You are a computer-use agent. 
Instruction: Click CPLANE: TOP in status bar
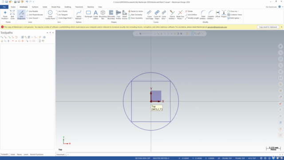point(227,158)
